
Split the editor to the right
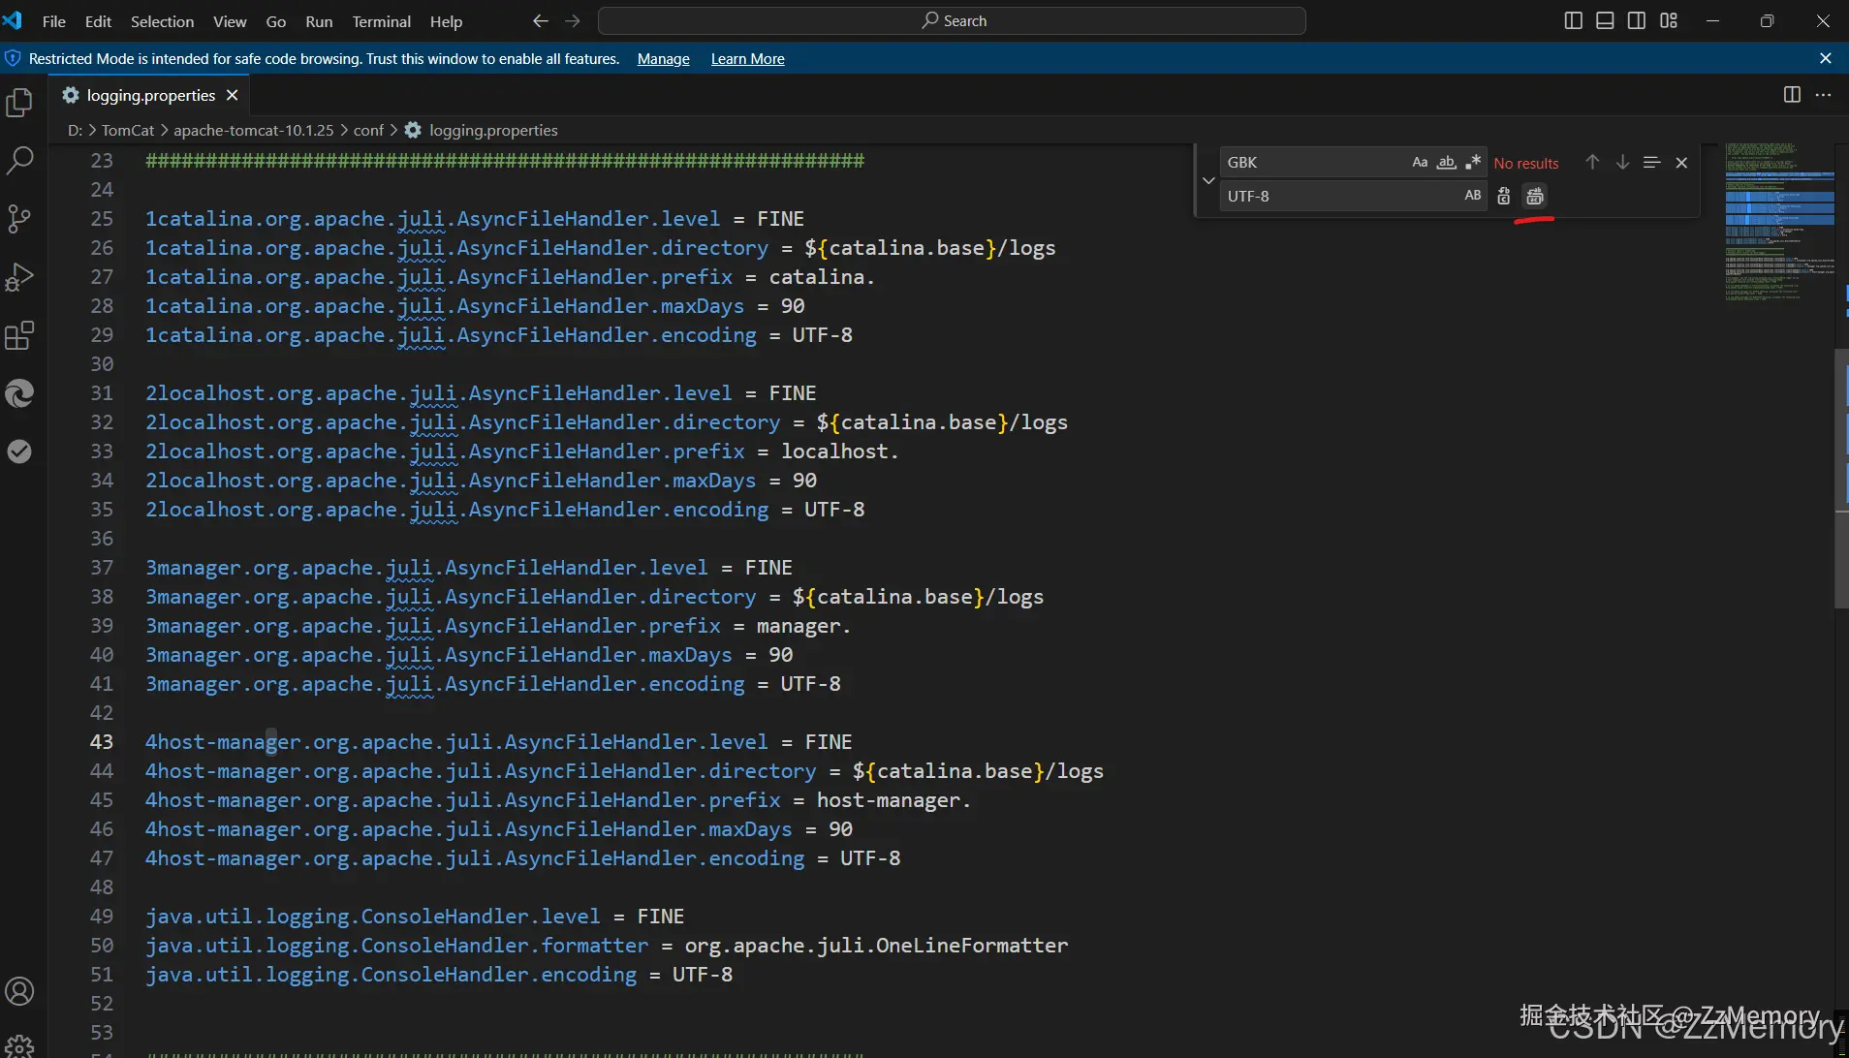point(1792,95)
